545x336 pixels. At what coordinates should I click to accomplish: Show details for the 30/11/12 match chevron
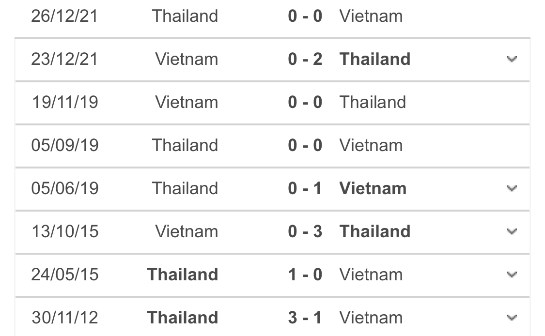point(512,318)
